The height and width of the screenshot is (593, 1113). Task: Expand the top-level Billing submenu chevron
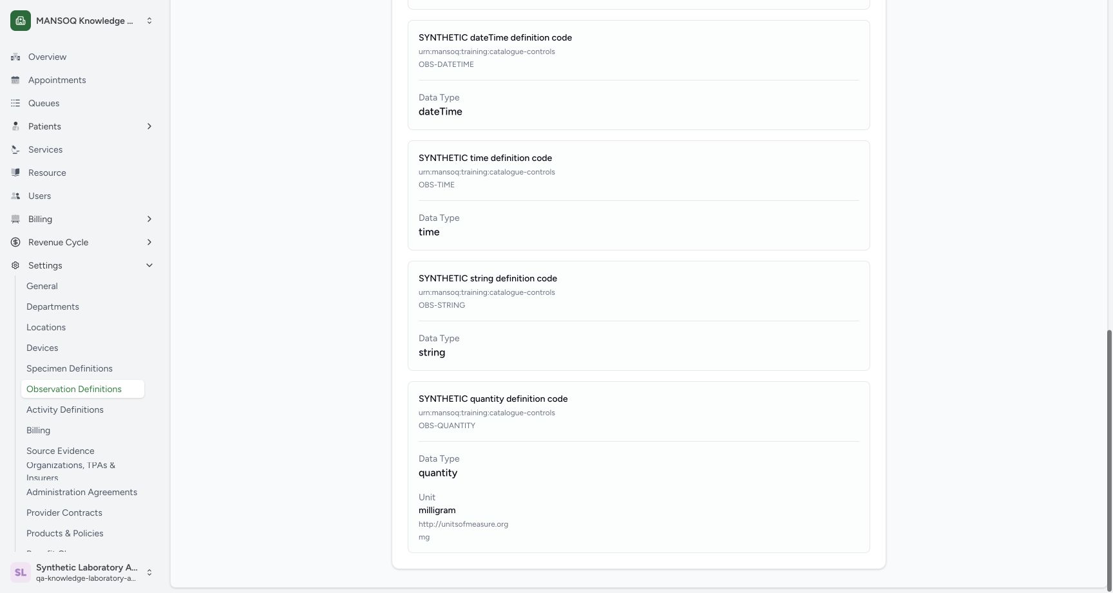click(149, 219)
